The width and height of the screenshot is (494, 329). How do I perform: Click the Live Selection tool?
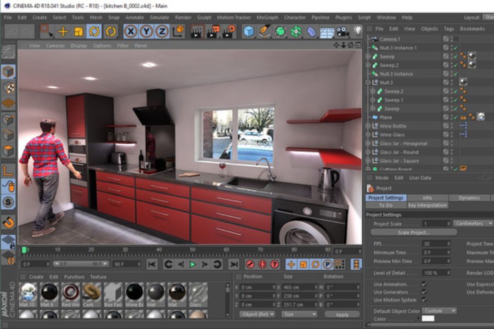47,31
